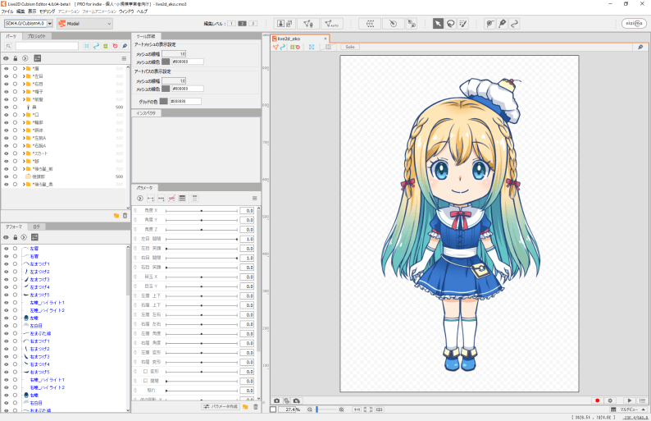
Task: Open Parts panel hamburger menu
Action: [124, 58]
